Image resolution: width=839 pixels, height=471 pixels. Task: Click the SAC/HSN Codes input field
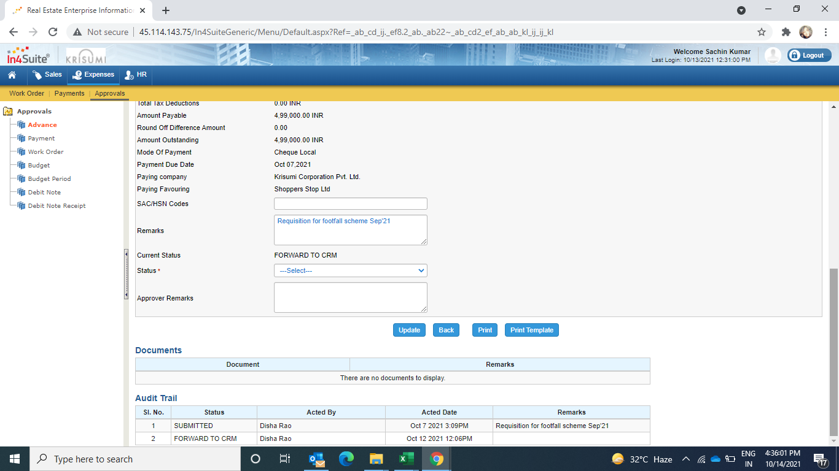tap(350, 204)
